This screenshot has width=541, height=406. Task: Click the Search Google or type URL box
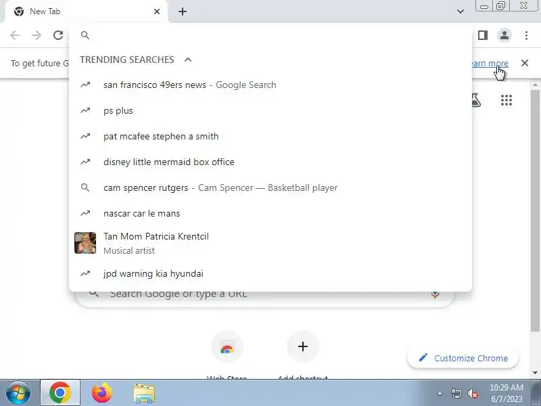pos(264,298)
